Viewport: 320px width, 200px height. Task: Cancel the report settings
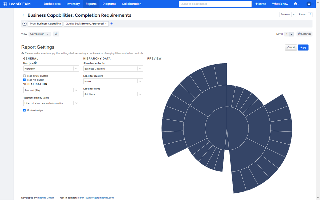click(x=291, y=47)
